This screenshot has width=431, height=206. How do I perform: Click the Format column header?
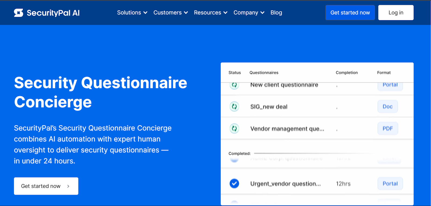(384, 73)
